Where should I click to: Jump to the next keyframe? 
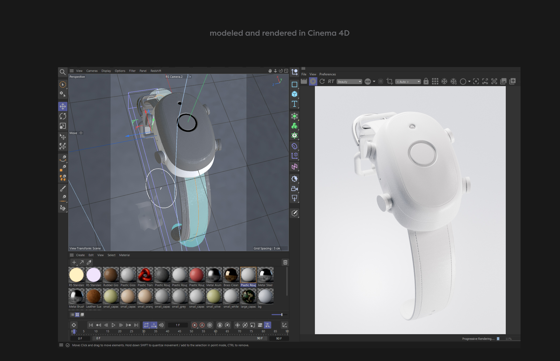(x=129, y=325)
